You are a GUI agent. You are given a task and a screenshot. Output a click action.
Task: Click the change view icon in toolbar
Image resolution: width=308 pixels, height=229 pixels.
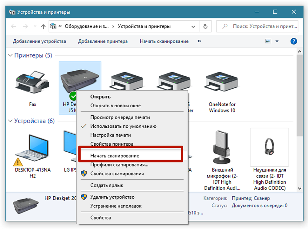(x=268, y=41)
